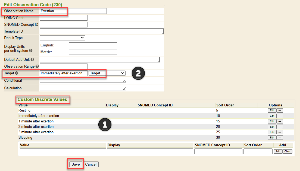Viewport: 300px width, 171px height.
Task: Open the Result Type dropdown
Action: 62,38
